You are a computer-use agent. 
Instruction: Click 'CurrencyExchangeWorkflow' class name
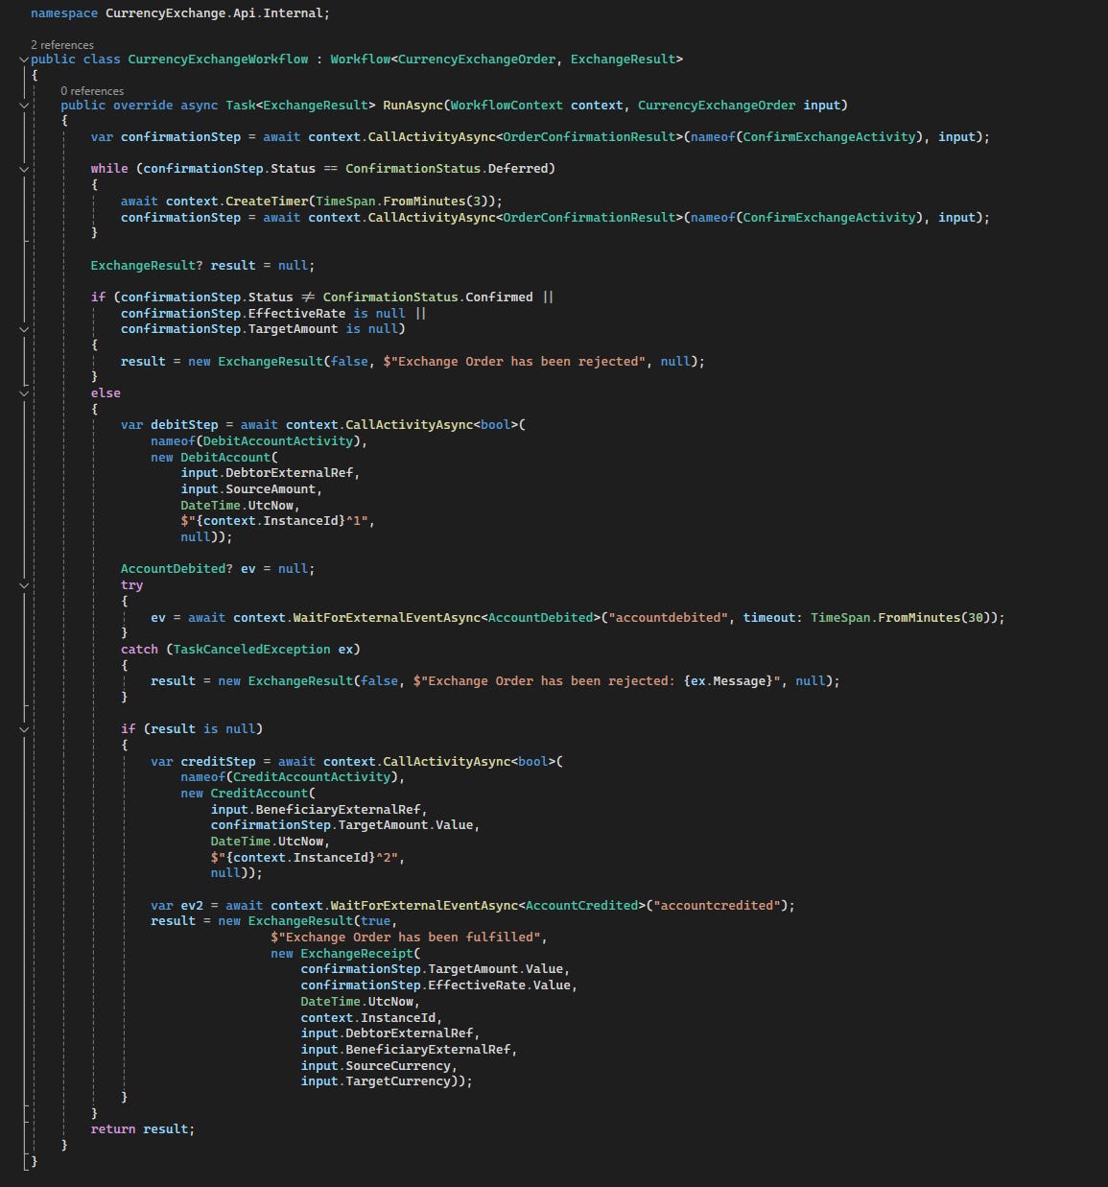coord(218,59)
